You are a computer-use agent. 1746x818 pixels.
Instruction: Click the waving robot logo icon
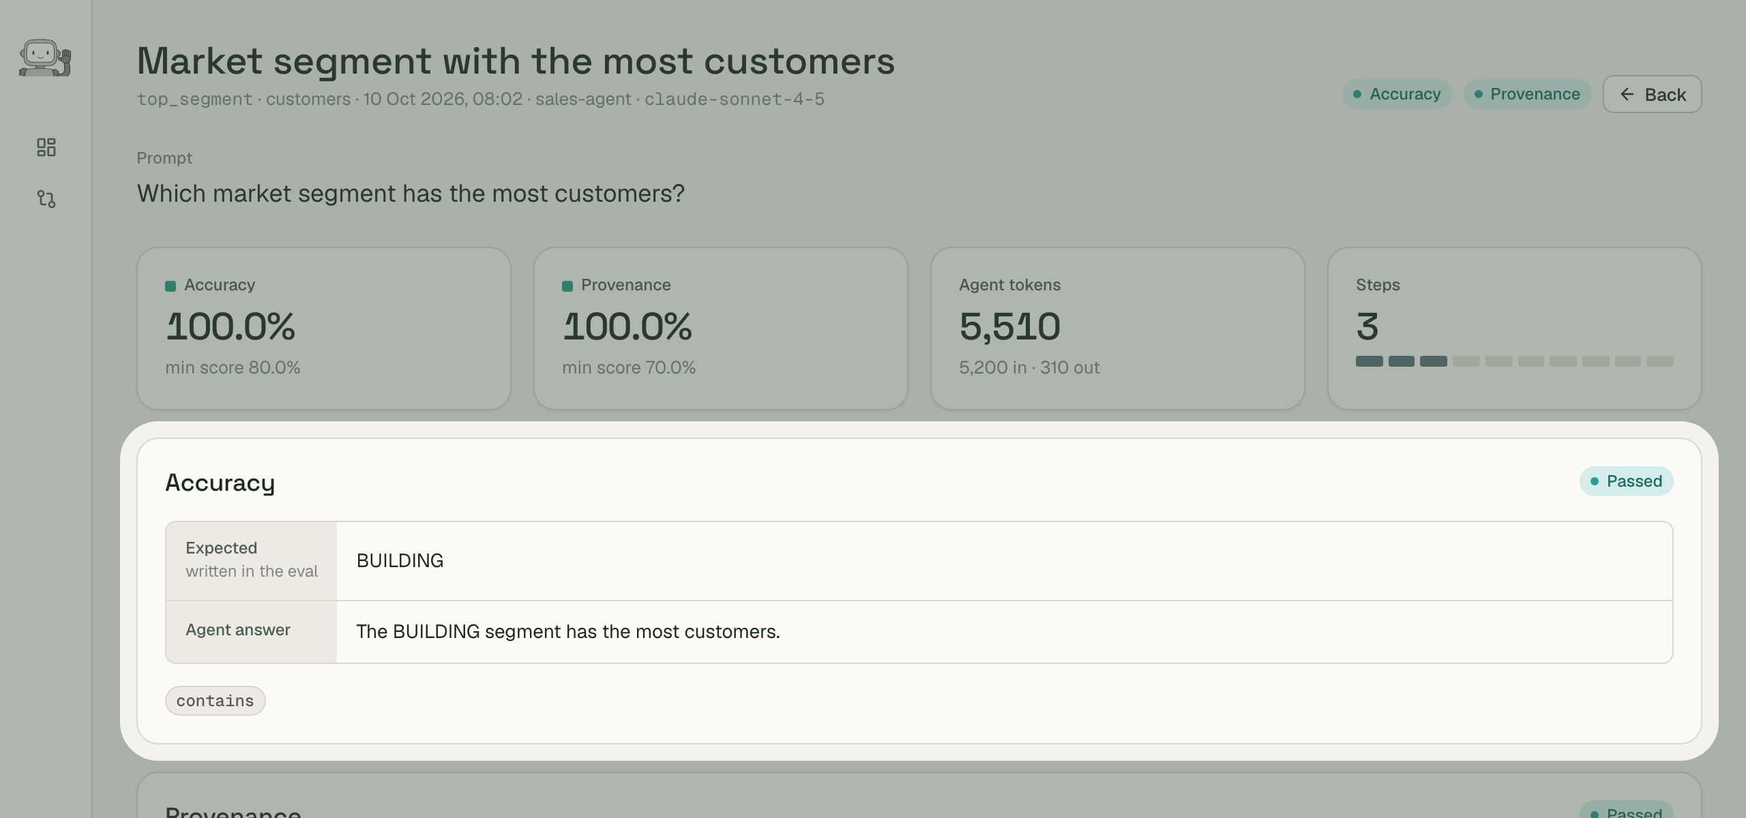(45, 58)
